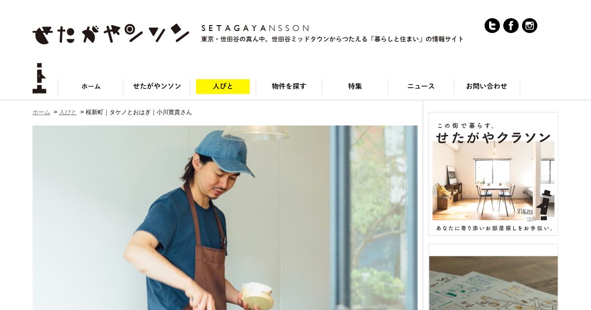Click the map pamphlet sidebar banner

pos(493,278)
